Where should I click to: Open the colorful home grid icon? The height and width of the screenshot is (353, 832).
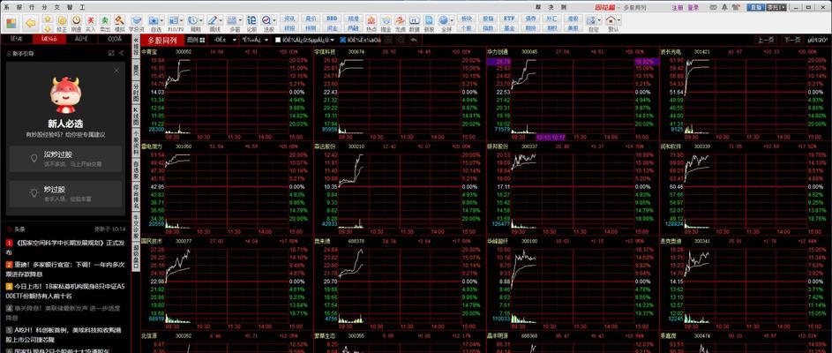[11, 23]
